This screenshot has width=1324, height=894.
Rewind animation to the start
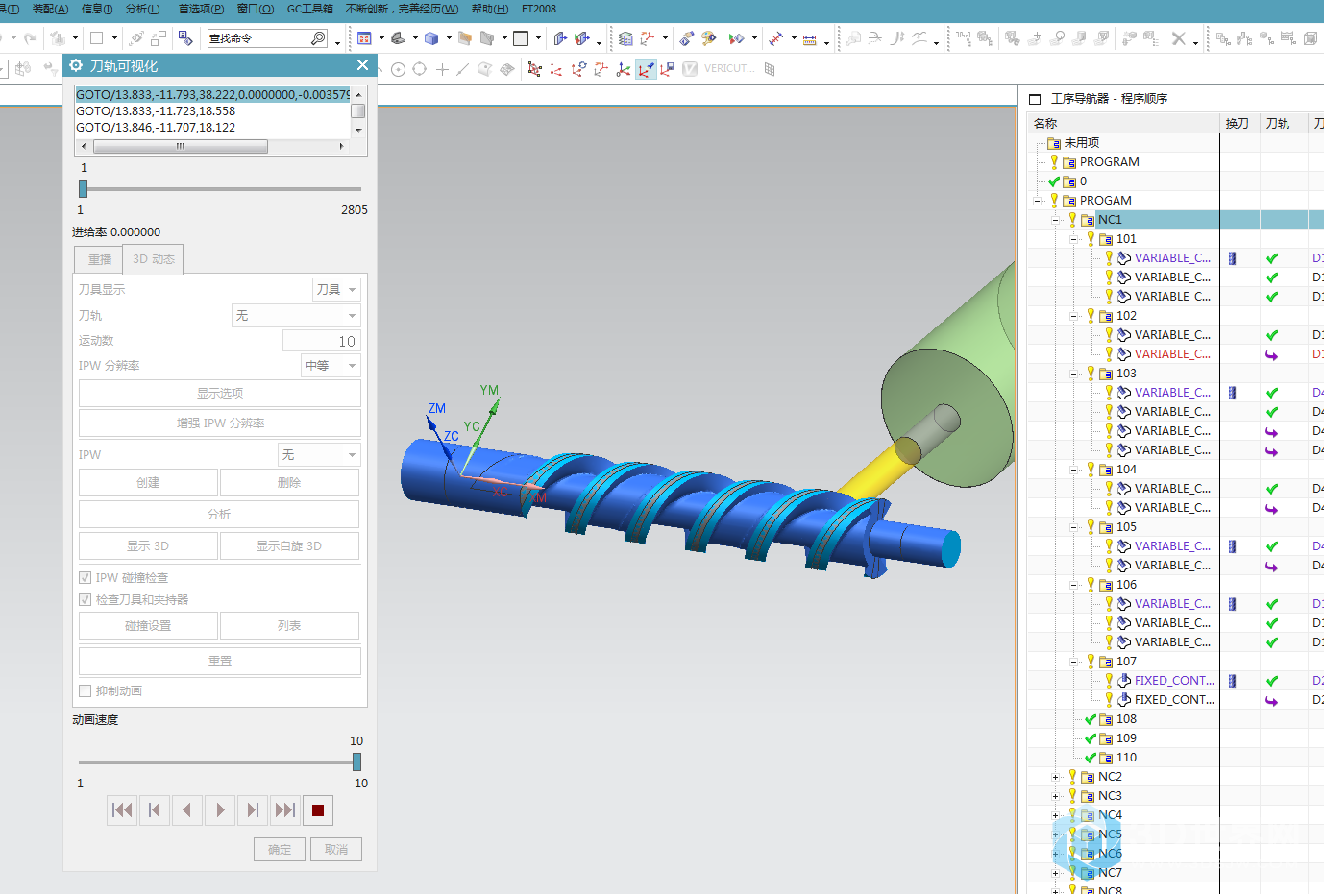(x=122, y=810)
